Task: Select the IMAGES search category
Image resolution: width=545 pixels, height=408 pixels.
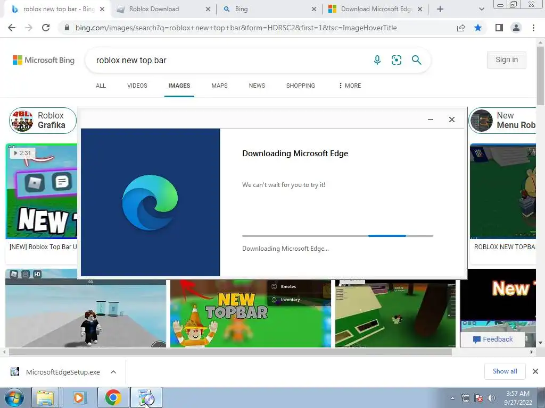Action: tap(179, 86)
